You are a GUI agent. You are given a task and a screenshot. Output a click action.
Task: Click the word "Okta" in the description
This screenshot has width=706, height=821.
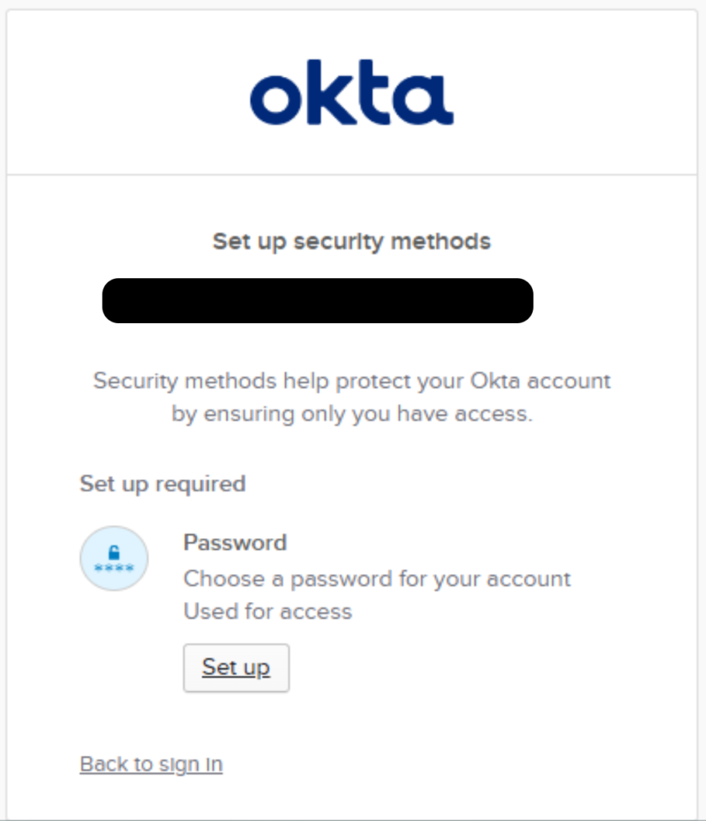pyautogui.click(x=518, y=380)
